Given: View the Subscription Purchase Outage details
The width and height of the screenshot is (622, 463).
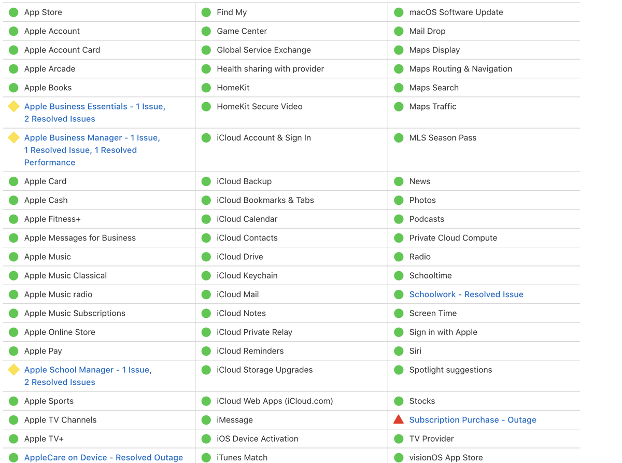Looking at the screenshot, I should (x=472, y=420).
